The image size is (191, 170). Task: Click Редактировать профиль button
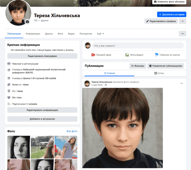161,21
